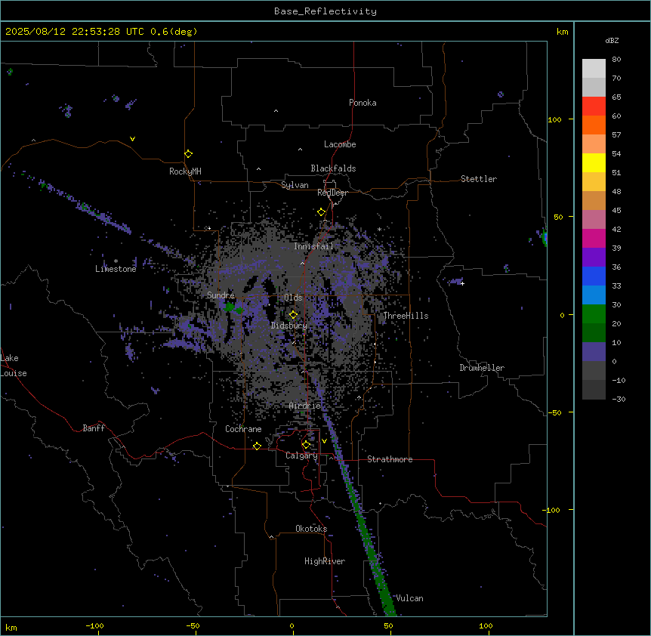Click the Ponoka city label

363,103
